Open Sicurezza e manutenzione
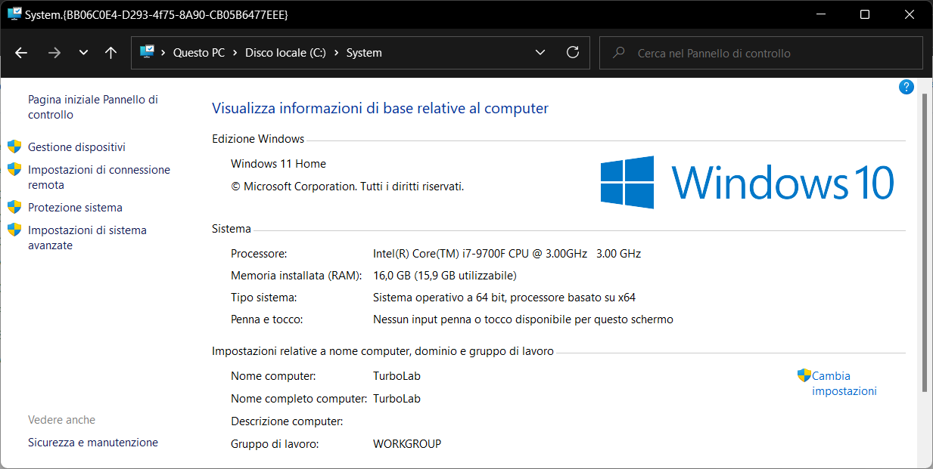933x469 pixels. [93, 443]
